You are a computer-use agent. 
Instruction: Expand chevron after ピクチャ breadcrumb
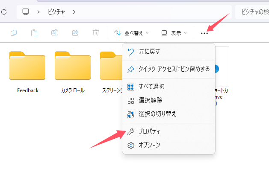pos(74,12)
